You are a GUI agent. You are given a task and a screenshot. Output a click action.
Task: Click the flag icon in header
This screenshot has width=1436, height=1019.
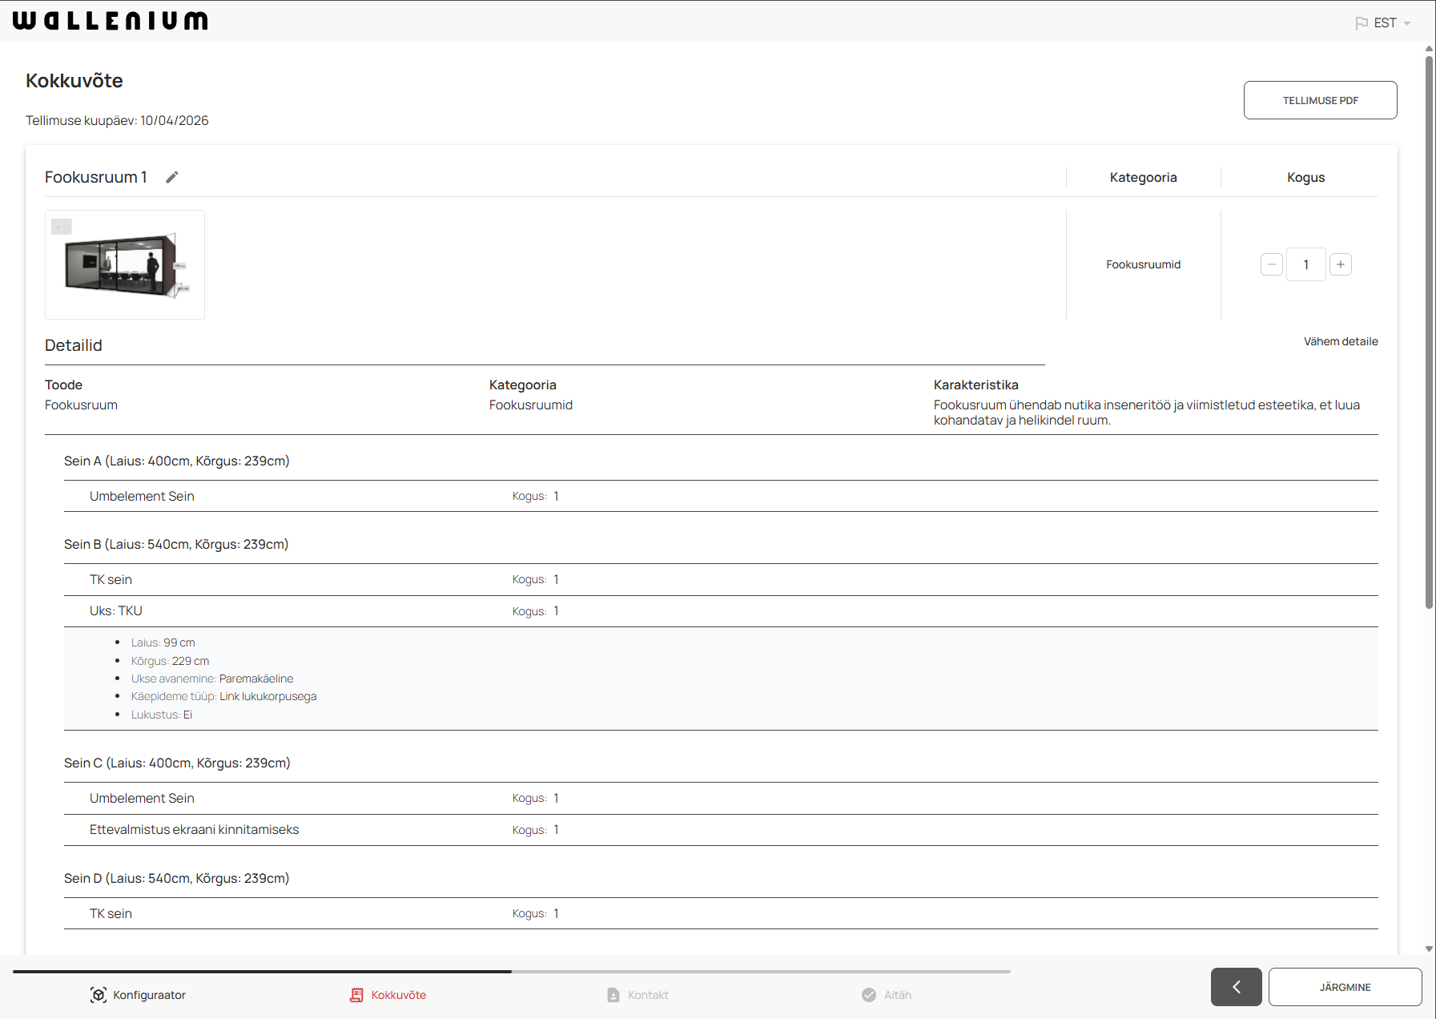click(x=1361, y=23)
